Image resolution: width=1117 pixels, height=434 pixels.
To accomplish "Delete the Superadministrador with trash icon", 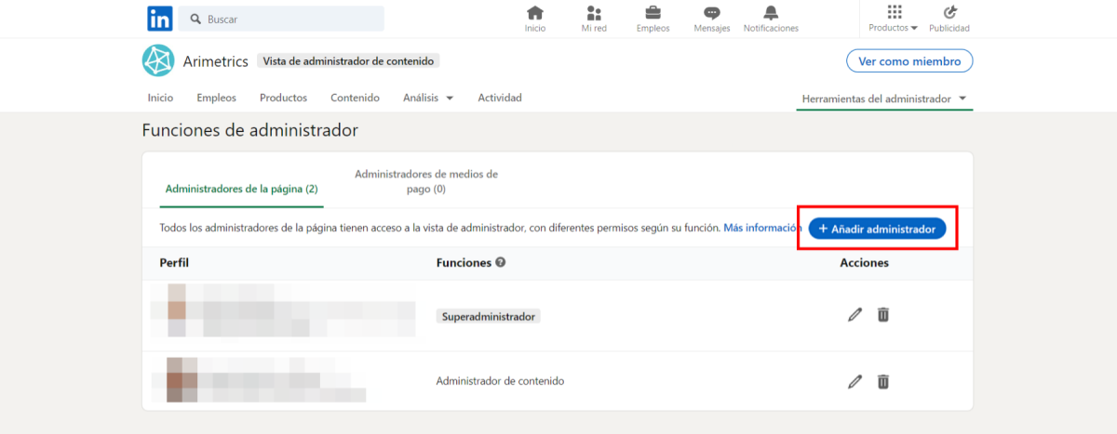I will (x=883, y=315).
